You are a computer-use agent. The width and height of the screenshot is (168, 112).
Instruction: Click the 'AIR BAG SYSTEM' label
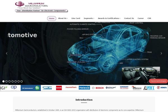pyautogui.click(x=89, y=34)
